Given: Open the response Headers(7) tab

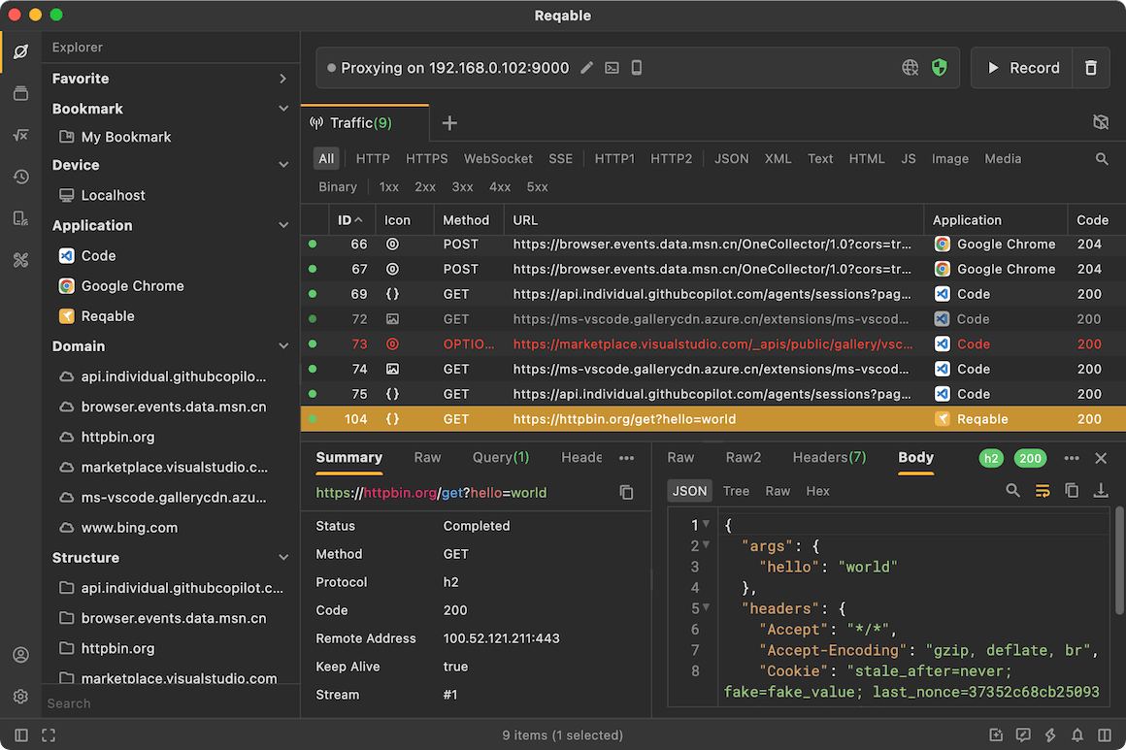Looking at the screenshot, I should tap(829, 457).
